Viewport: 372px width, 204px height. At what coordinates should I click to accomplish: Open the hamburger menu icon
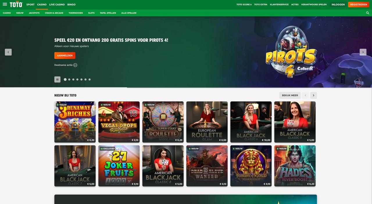[5, 4]
